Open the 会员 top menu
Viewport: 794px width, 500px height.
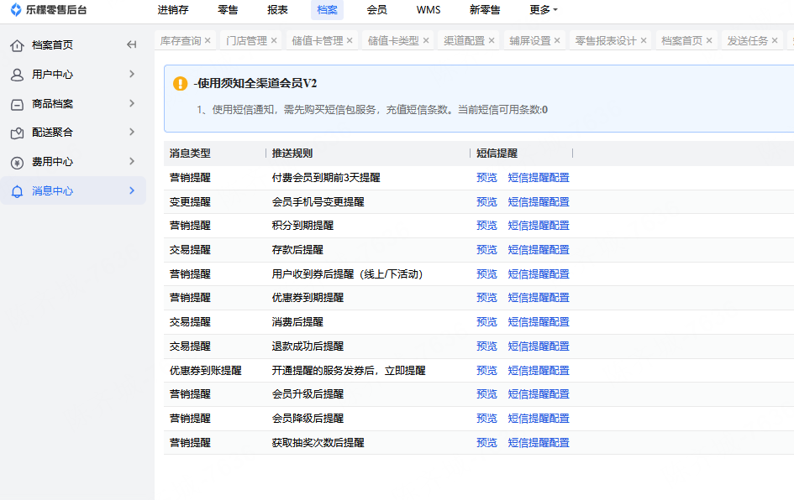click(x=377, y=10)
